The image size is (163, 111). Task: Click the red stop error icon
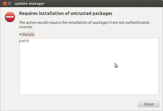(x=10, y=17)
